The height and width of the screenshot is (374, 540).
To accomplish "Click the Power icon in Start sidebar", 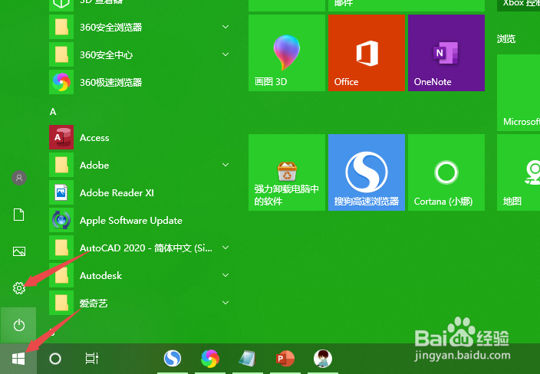I will (18, 325).
